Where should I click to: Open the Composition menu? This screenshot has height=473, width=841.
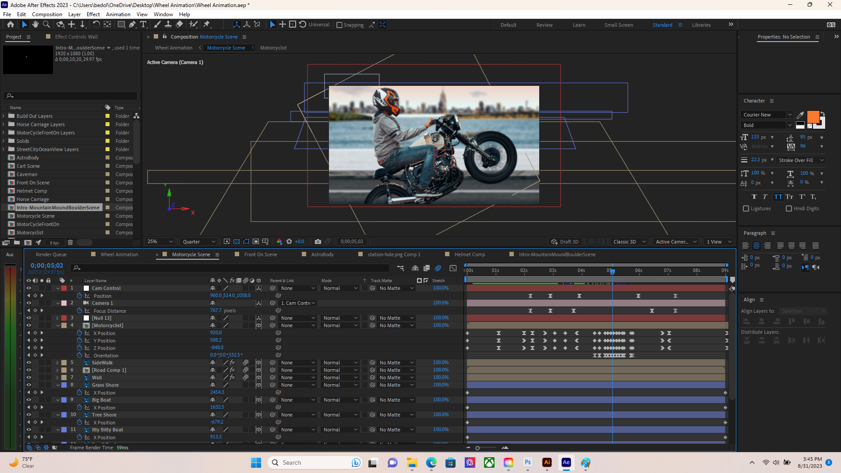47,14
